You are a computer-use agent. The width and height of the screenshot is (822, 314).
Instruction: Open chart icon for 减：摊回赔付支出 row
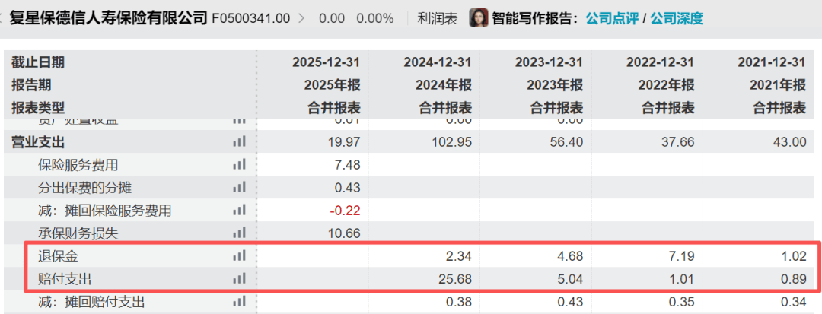pyautogui.click(x=239, y=301)
